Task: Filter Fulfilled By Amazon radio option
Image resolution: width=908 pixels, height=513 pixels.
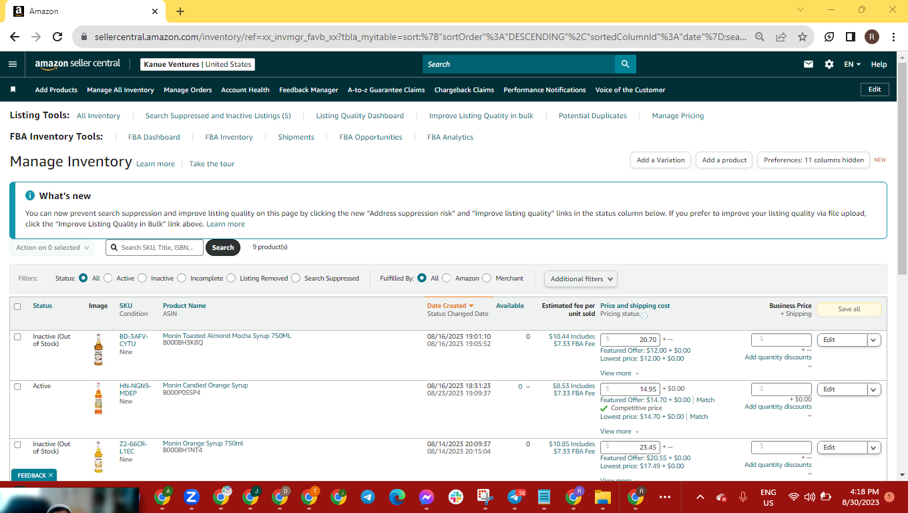Action: click(447, 278)
